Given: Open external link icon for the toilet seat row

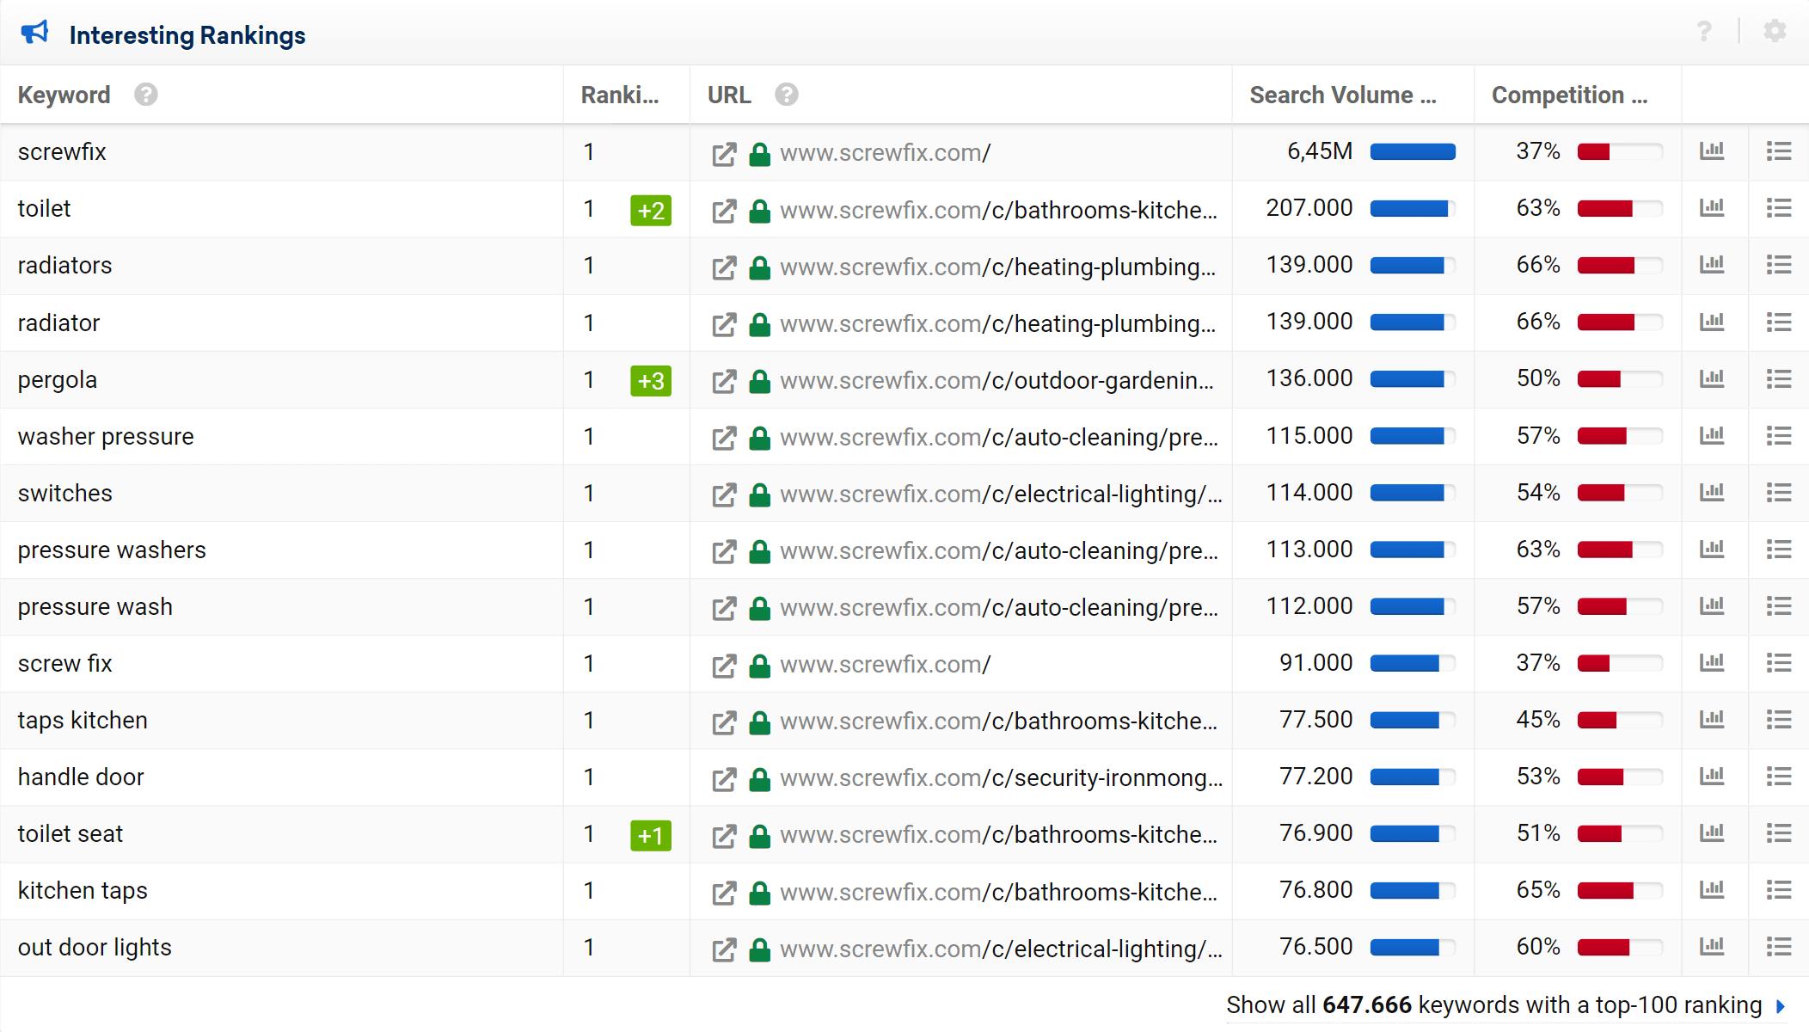Looking at the screenshot, I should pyautogui.click(x=724, y=835).
